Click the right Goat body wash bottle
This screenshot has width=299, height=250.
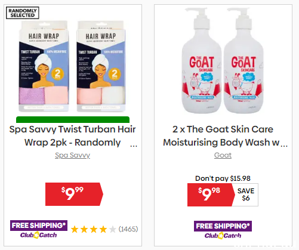coord(244,61)
